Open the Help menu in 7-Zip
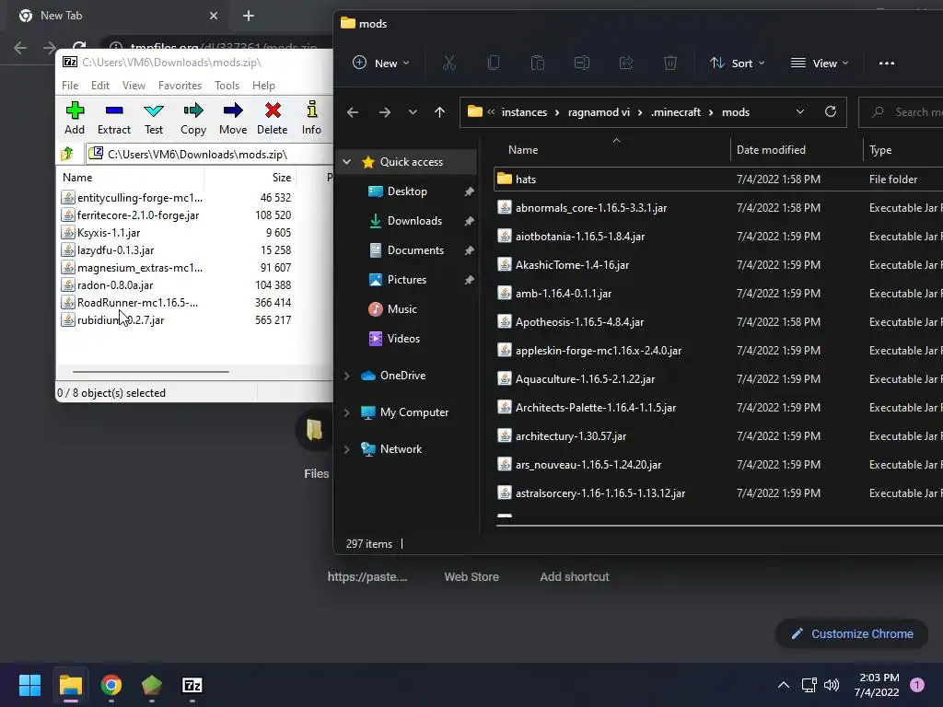Screen dimensions: 943x707 pyautogui.click(x=263, y=86)
